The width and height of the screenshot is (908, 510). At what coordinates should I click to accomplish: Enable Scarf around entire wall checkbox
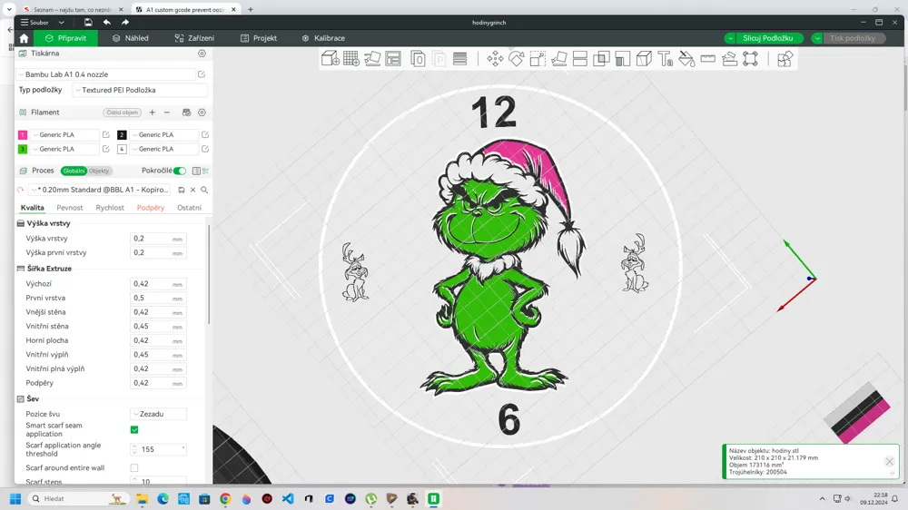click(x=134, y=467)
